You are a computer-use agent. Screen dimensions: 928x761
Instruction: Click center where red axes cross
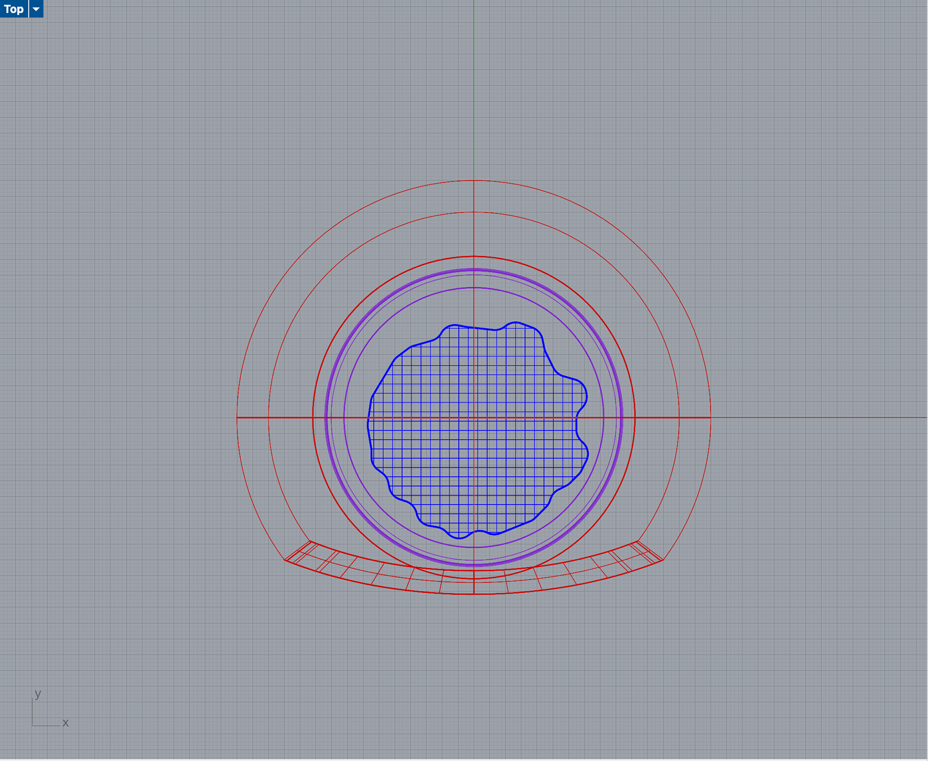click(x=474, y=417)
